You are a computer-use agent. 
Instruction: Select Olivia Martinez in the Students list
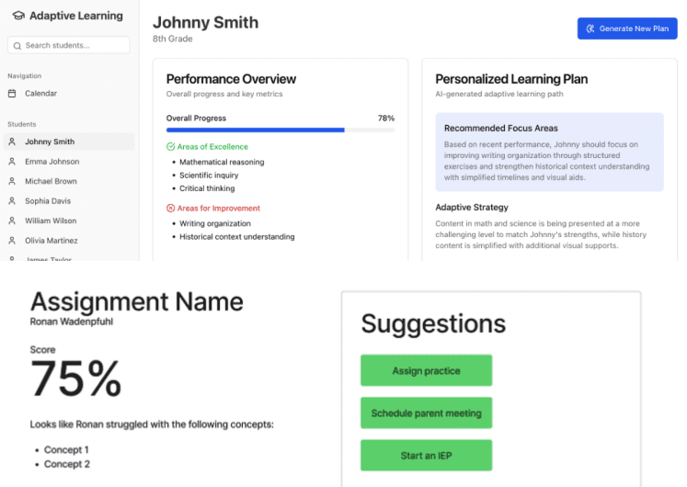pyautogui.click(x=69, y=240)
